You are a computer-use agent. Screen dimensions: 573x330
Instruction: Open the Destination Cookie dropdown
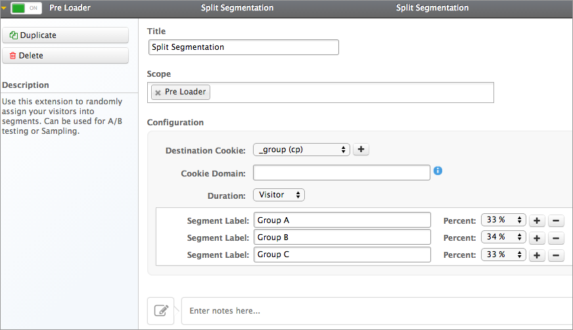[x=301, y=150]
